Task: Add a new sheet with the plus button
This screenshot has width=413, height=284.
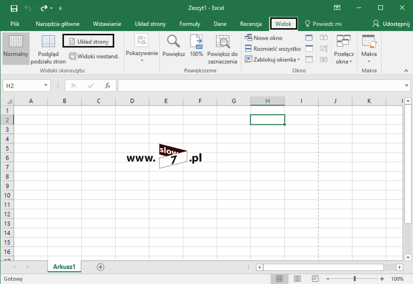Action: [x=100, y=267]
